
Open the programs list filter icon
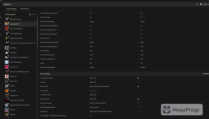click(33, 14)
